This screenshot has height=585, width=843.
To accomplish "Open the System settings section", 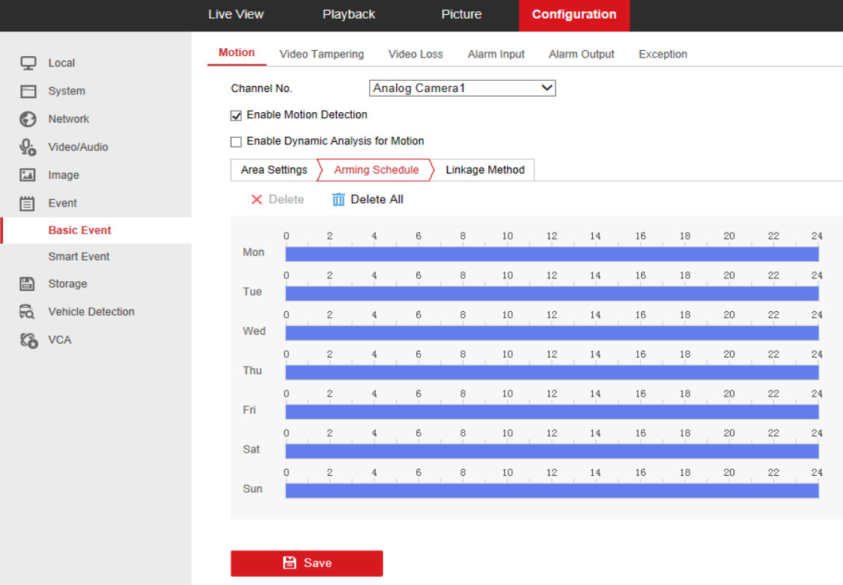I will tap(67, 91).
